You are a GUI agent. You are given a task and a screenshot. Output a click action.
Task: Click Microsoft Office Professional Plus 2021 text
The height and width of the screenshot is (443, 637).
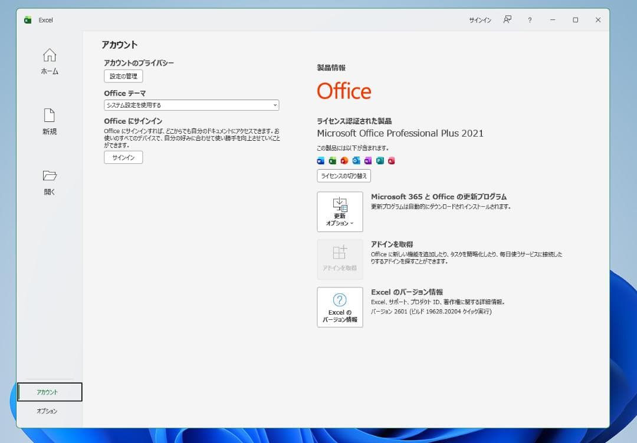point(400,134)
